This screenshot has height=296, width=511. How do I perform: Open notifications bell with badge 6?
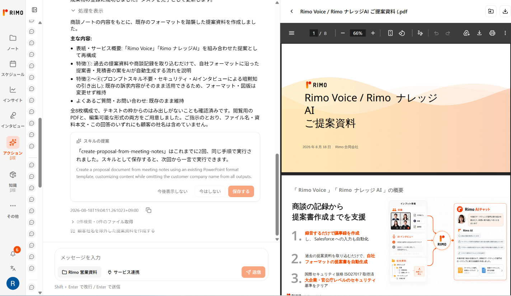[13, 253]
